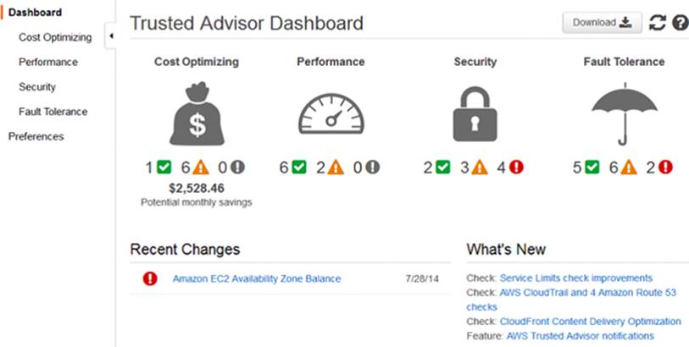689x347 pixels.
Task: Click green check icon under Cost Optimizing
Action: (164, 167)
